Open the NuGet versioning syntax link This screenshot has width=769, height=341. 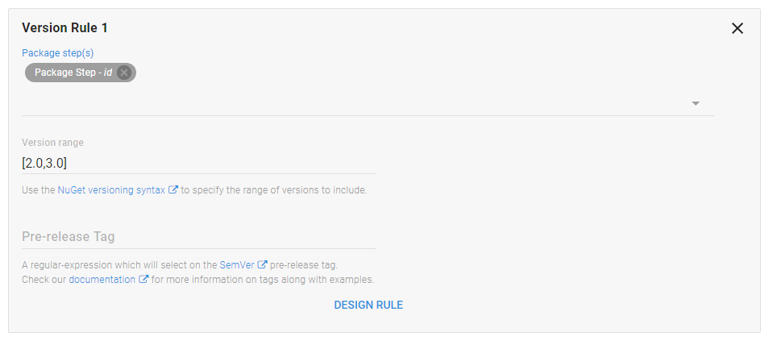111,190
